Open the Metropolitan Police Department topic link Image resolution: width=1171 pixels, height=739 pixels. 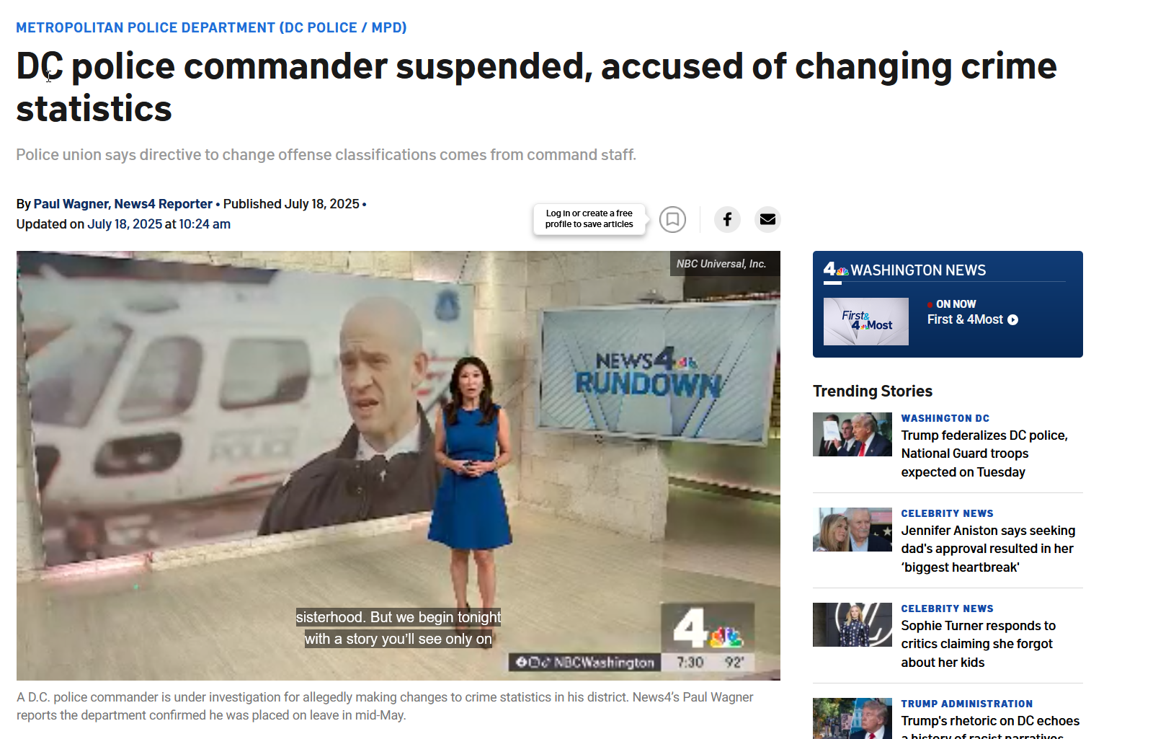(x=211, y=27)
